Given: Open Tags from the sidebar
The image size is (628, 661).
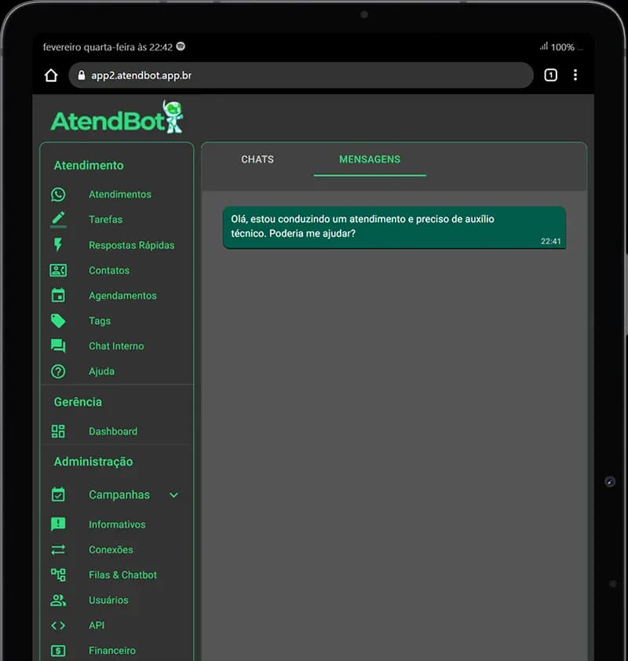Looking at the screenshot, I should tap(100, 321).
